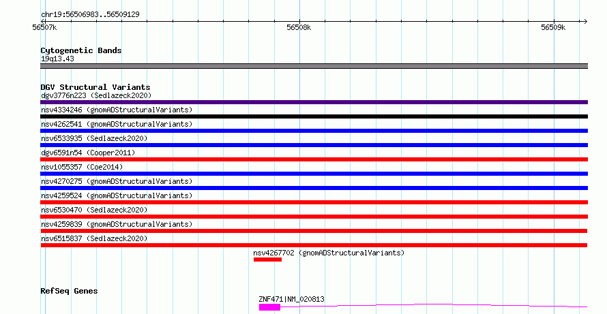Select the red nsv4259524 variant bar
The width and height of the screenshot is (607, 314).
pyautogui.click(x=314, y=202)
